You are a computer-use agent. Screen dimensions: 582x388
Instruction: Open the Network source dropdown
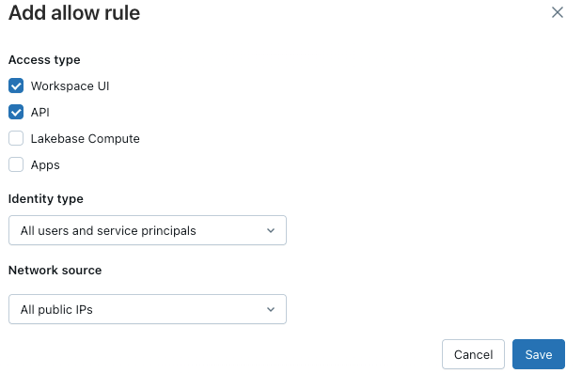click(147, 309)
